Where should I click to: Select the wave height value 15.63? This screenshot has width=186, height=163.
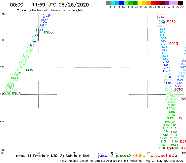coord(10,86)
